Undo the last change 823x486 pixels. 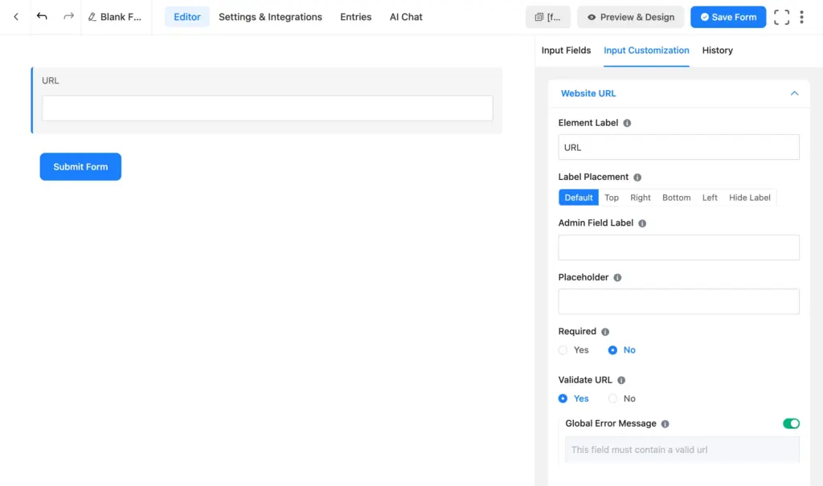42,17
